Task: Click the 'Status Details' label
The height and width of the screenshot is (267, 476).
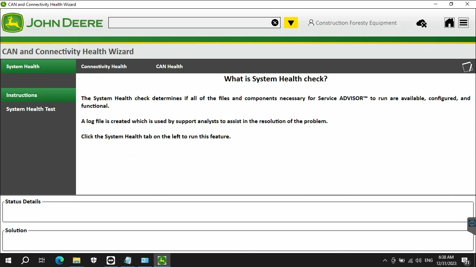Action: click(x=23, y=202)
